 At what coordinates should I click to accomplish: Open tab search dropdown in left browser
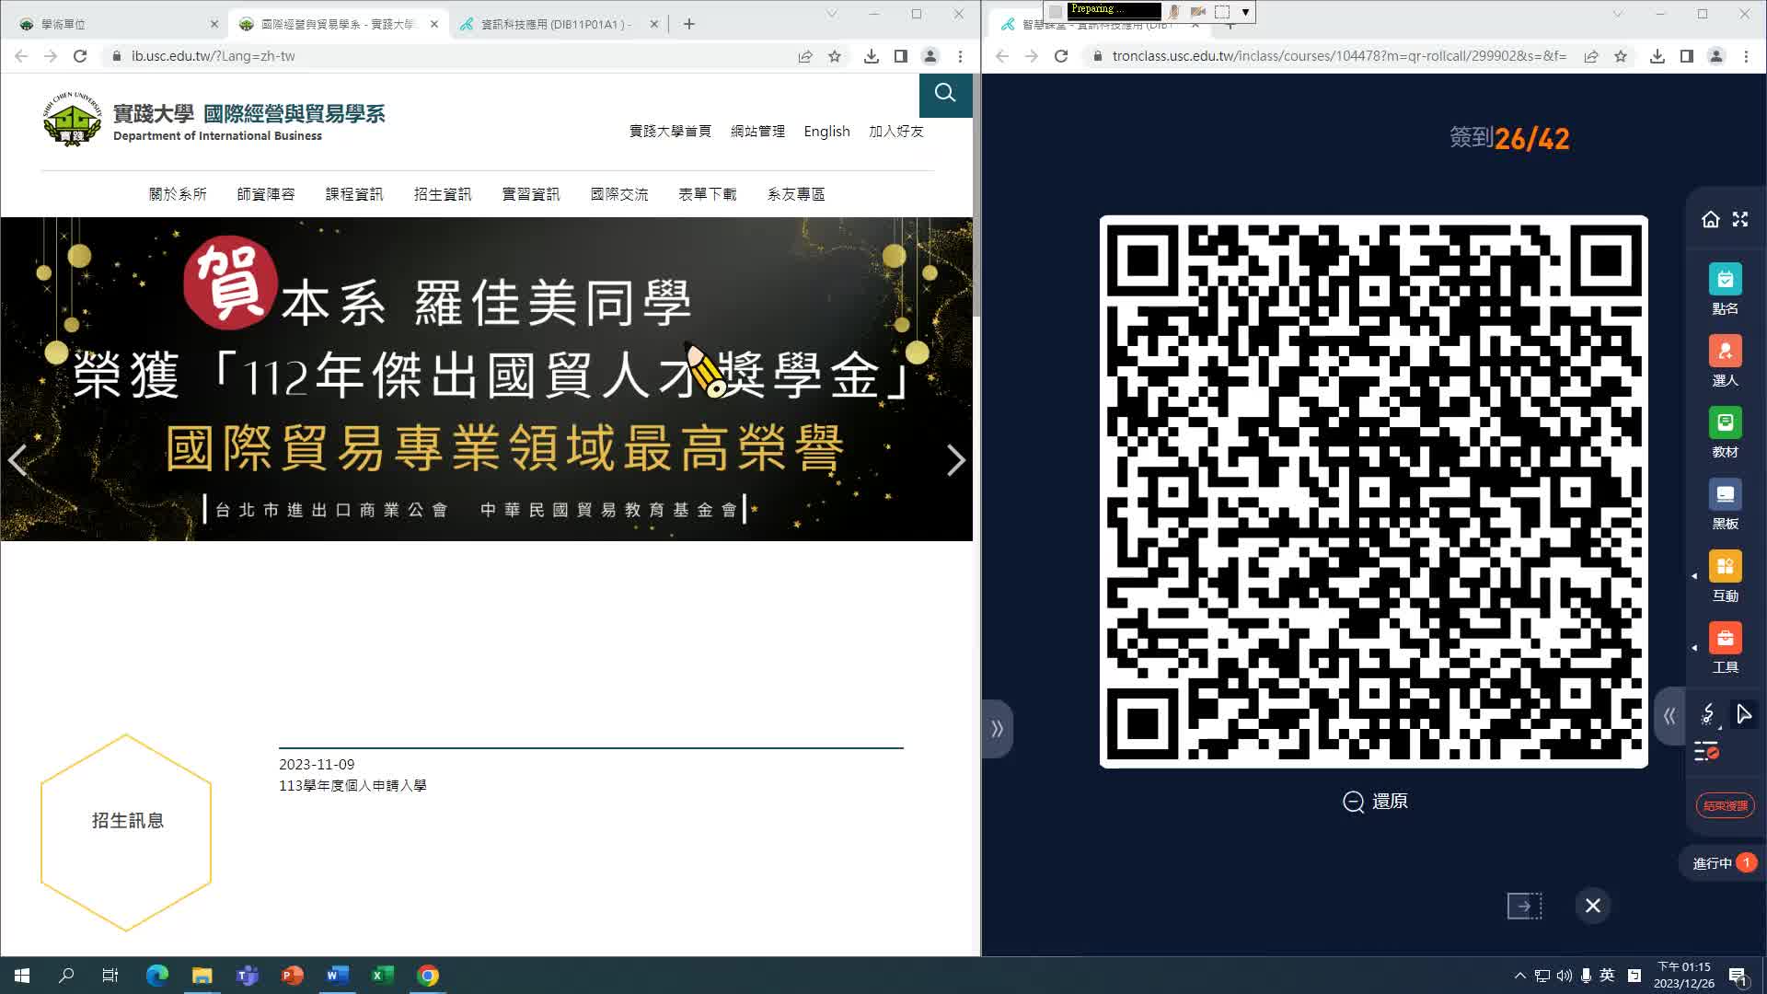point(831,14)
